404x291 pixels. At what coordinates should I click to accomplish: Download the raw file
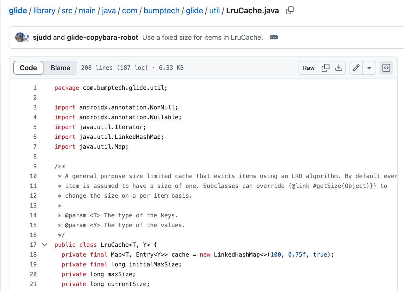(x=339, y=68)
